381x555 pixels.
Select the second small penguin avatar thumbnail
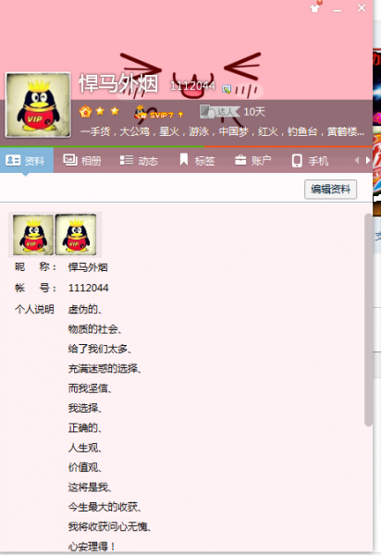pos(76,234)
